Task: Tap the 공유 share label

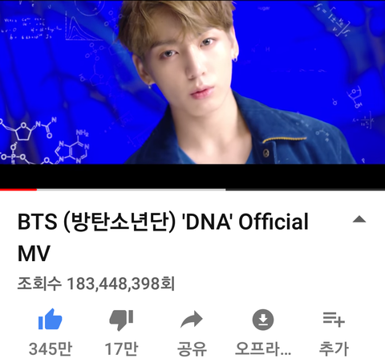Action: [192, 349]
